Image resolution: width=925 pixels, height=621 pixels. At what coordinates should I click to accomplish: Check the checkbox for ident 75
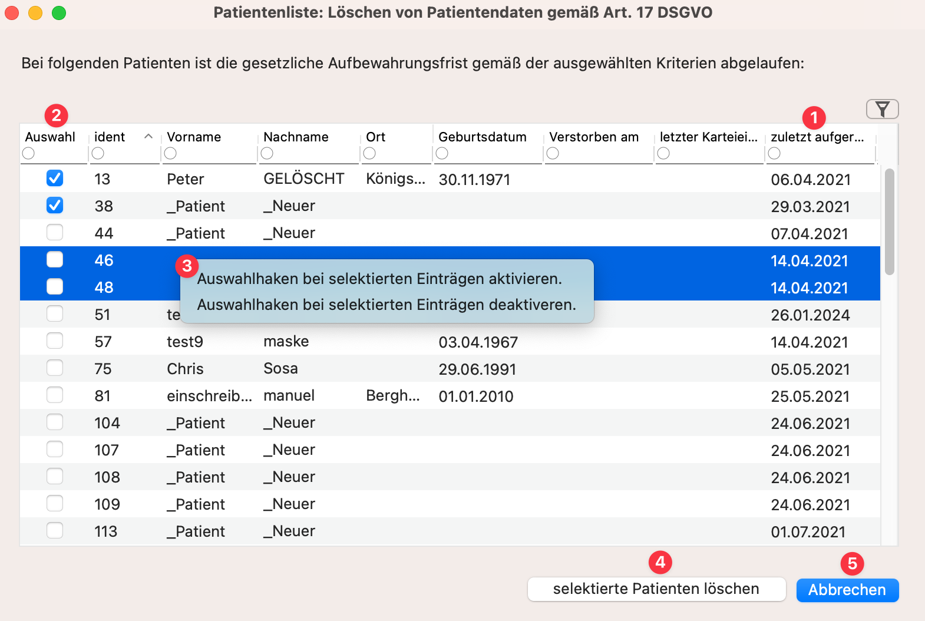pyautogui.click(x=55, y=368)
